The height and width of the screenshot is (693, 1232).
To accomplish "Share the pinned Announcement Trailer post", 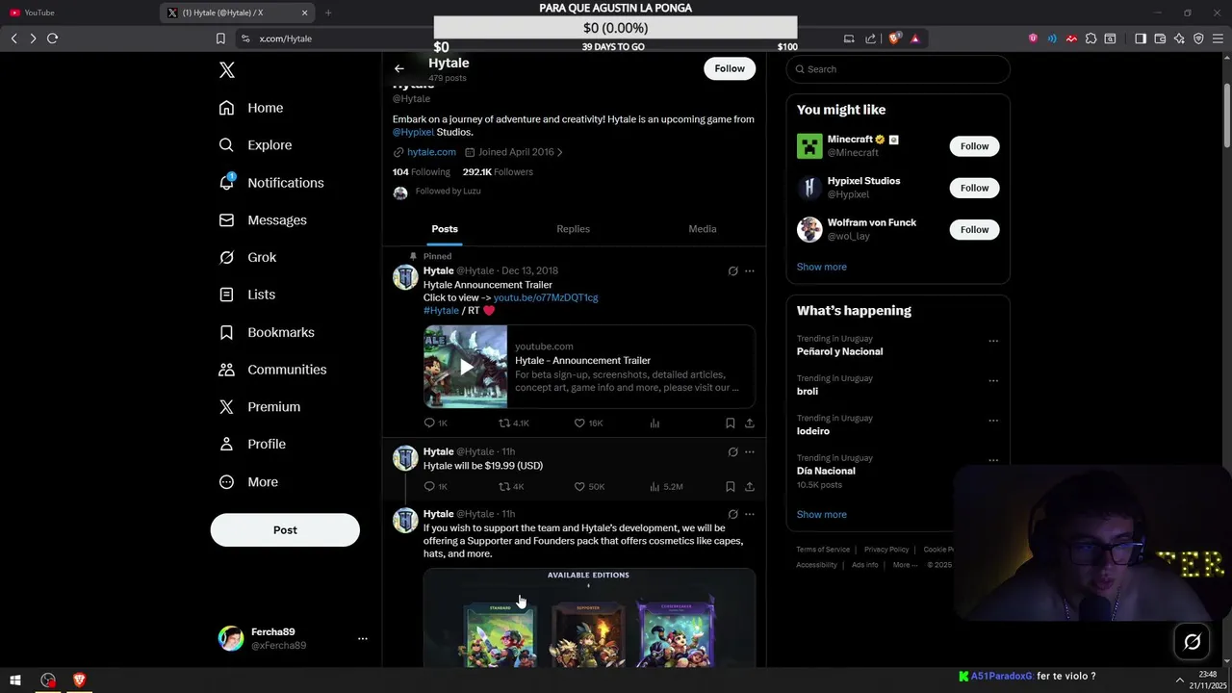I will pos(750,423).
